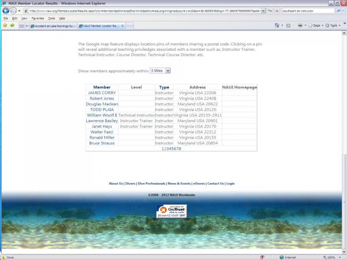
Task: Open the View menu
Action: (x=24, y=18)
